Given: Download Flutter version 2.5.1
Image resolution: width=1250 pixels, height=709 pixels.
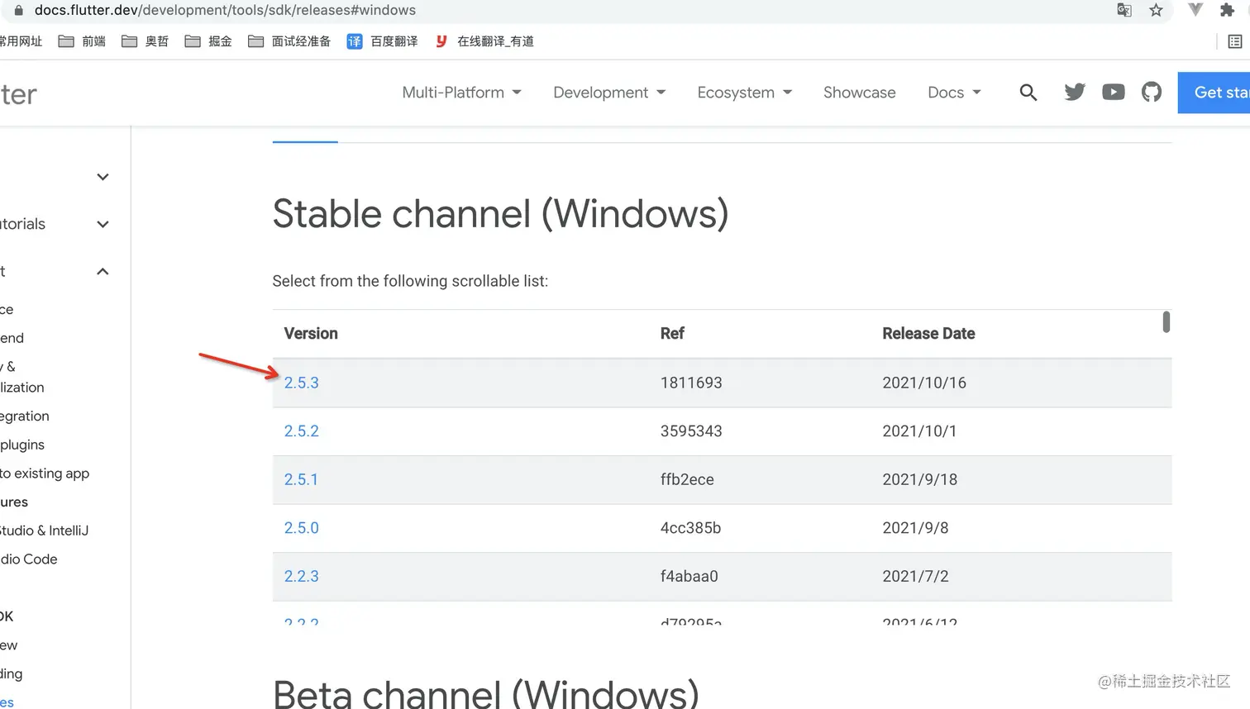Looking at the screenshot, I should [301, 479].
